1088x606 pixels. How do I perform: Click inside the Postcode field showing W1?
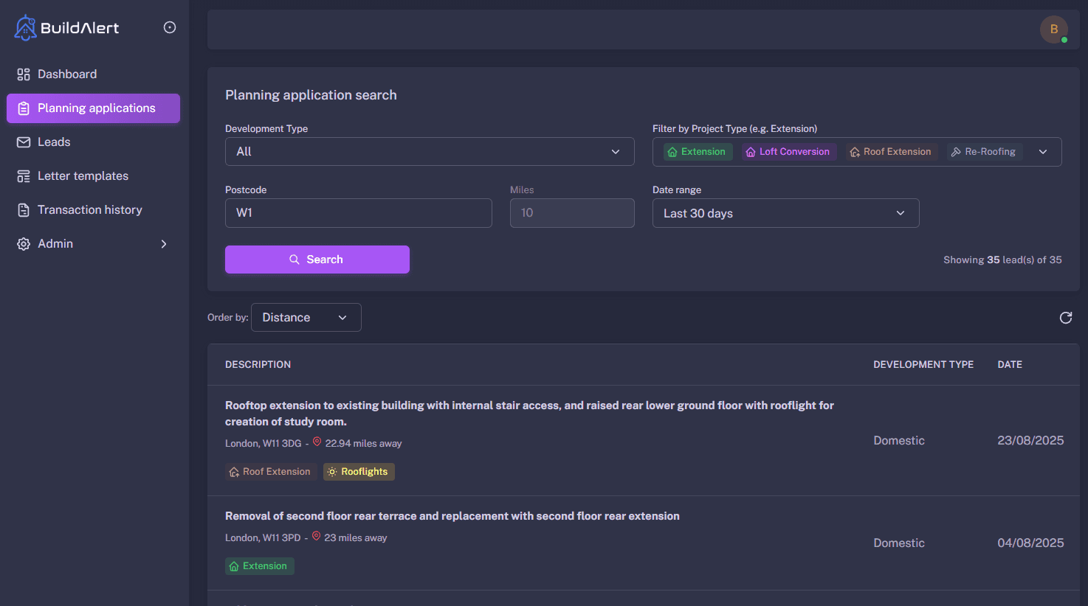(358, 213)
